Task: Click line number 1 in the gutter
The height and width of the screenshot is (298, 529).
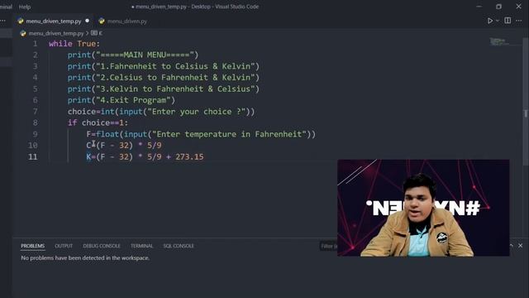Action: [35, 44]
